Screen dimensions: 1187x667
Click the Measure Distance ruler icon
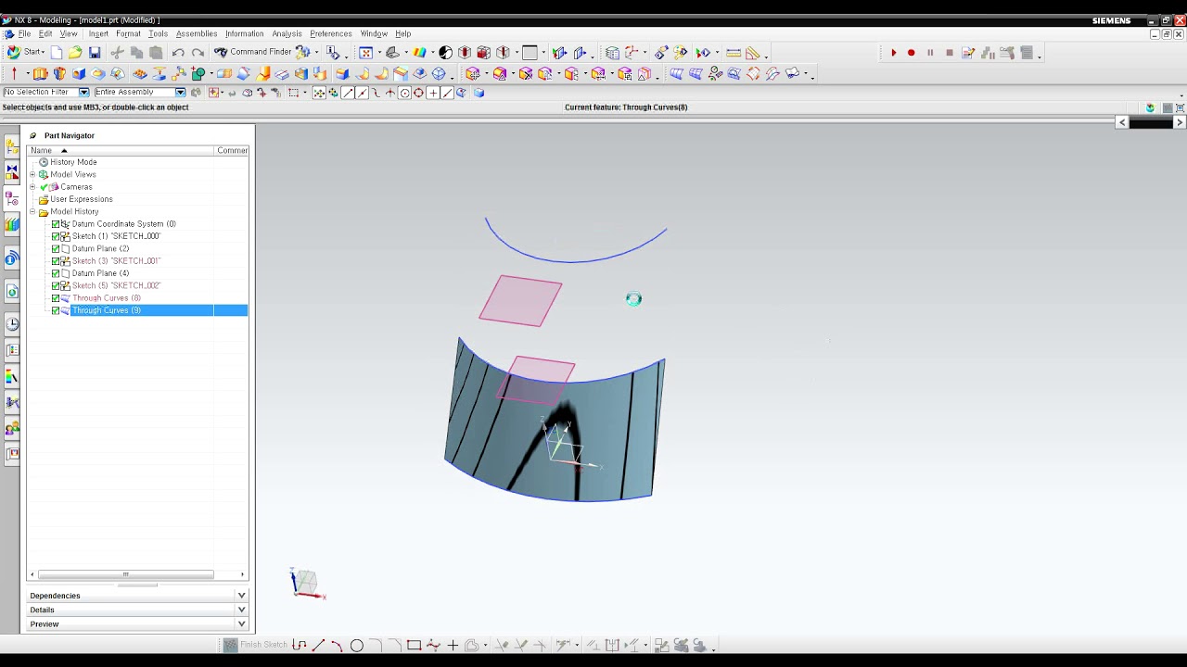734,53
